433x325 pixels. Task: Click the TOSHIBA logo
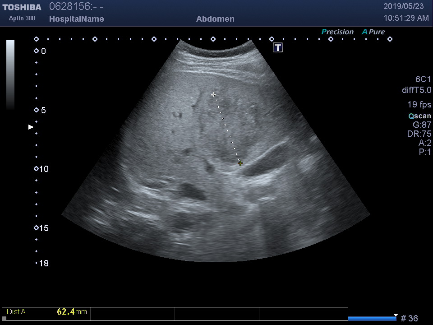click(22, 7)
